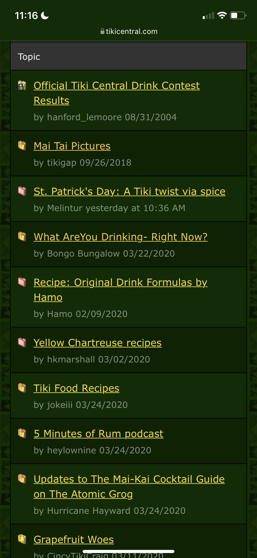Click the folder icon next to Mai Tai Pictures
Image resolution: width=257 pixels, height=558 pixels.
[22, 145]
